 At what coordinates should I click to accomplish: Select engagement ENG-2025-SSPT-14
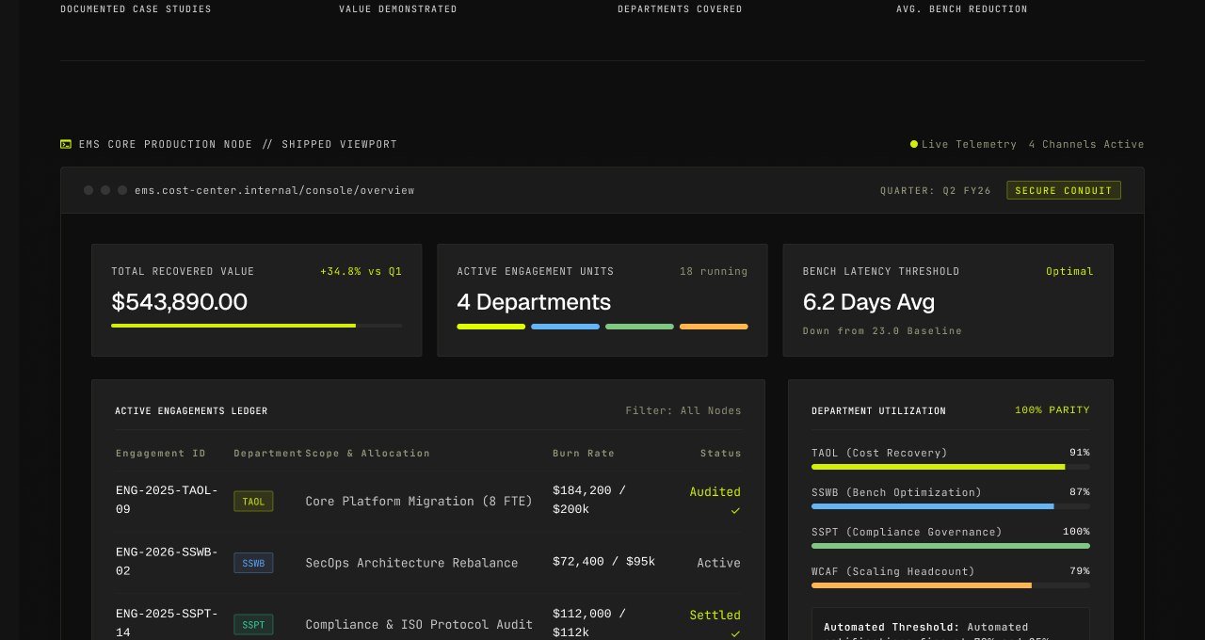pyautogui.click(x=167, y=623)
